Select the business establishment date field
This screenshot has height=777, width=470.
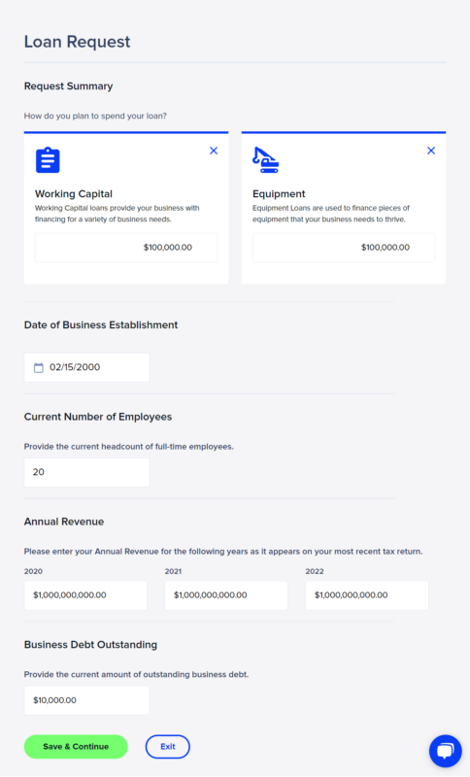86,368
